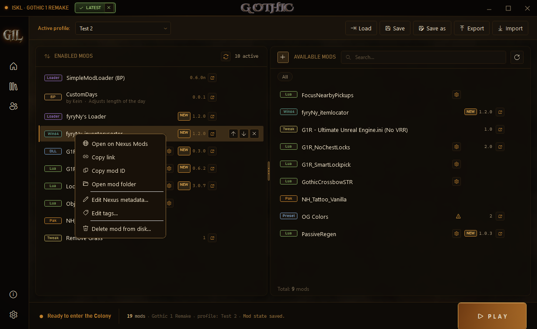The image size is (537, 329).
Task: Open settings gear for G1R_SmartLockpick
Action: (457, 164)
